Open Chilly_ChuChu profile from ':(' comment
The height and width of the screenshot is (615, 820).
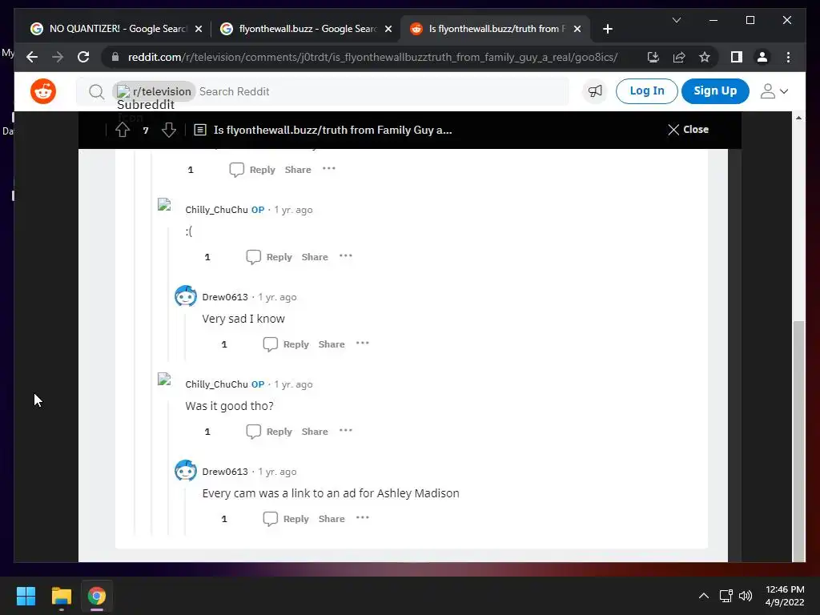[216, 210]
